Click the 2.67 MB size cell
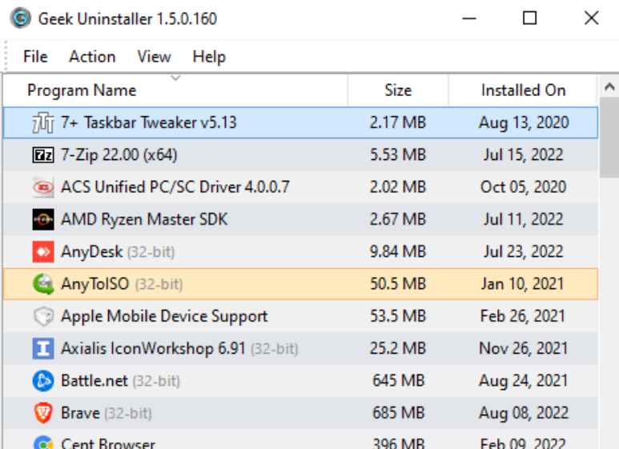 click(398, 219)
